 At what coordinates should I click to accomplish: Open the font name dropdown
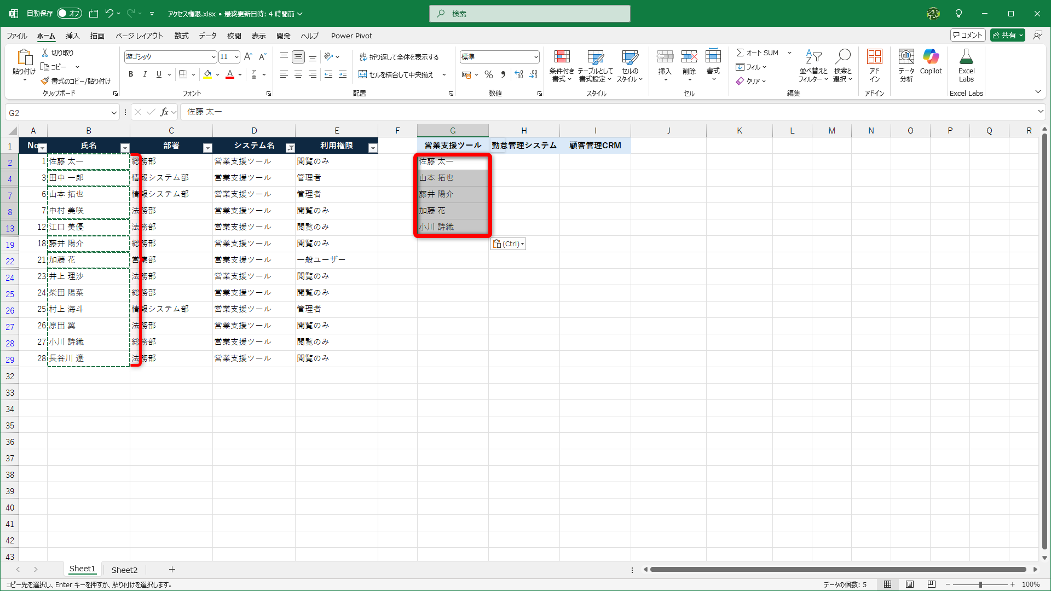[213, 57]
